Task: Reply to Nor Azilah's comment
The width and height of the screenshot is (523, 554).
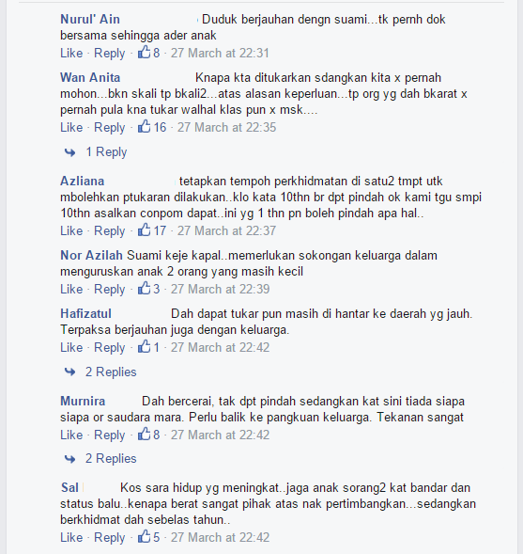Action: (109, 290)
